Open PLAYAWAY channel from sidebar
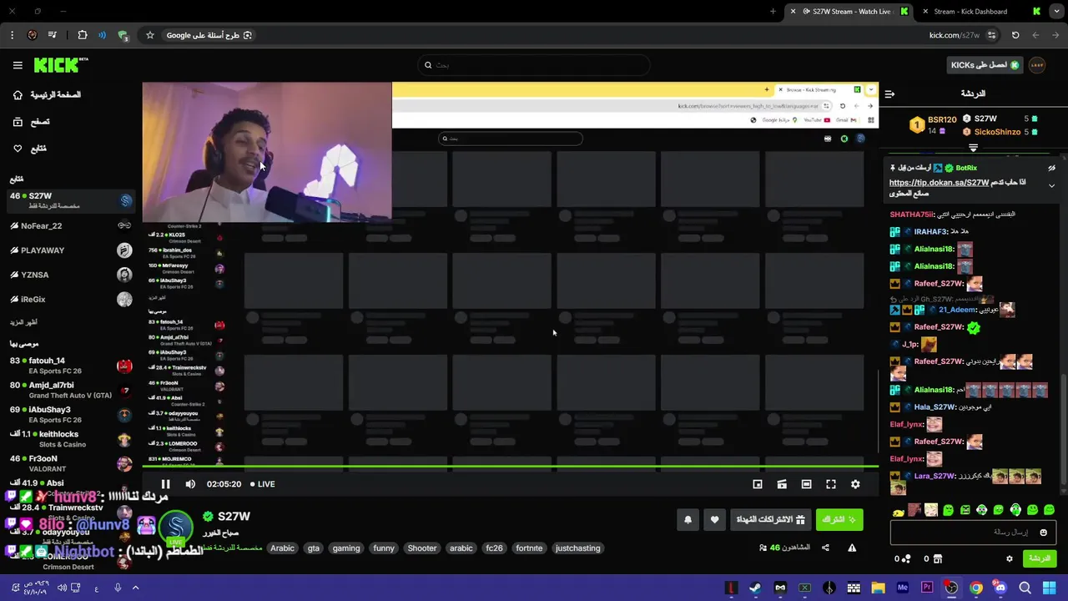The height and width of the screenshot is (601, 1068). click(71, 250)
